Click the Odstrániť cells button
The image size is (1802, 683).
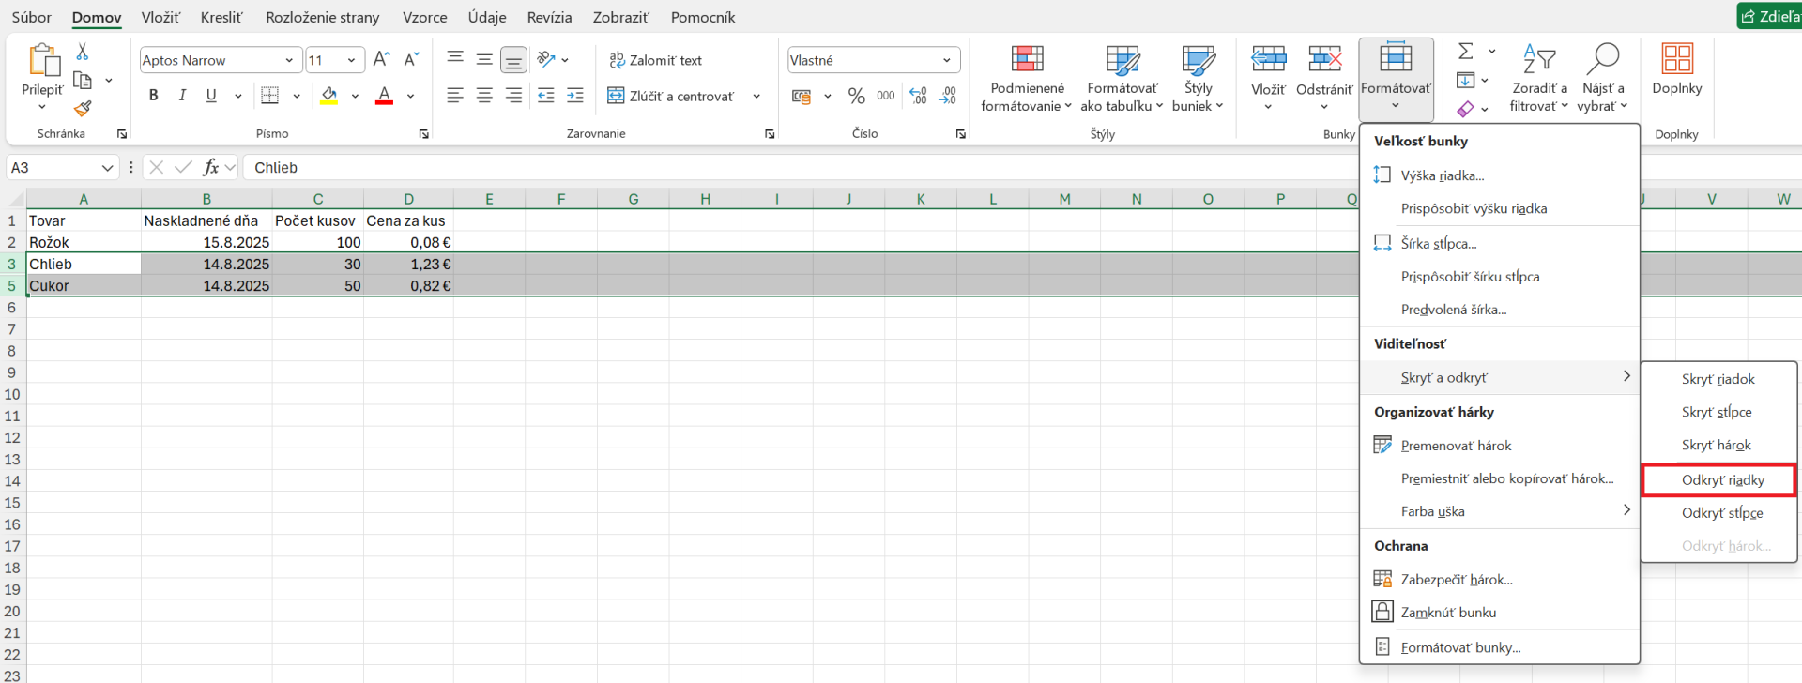(1324, 79)
